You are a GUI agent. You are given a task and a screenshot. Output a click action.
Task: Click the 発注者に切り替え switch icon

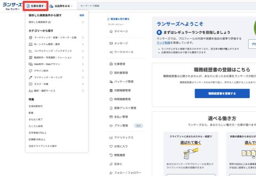108,19
